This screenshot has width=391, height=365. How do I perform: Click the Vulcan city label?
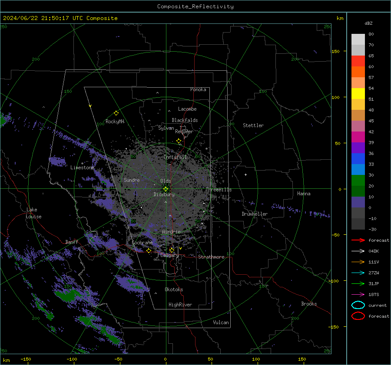coord(221,322)
